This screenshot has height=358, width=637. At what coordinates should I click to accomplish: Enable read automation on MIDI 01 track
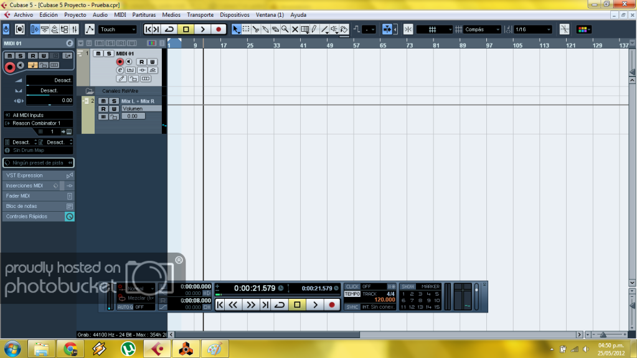click(141, 62)
